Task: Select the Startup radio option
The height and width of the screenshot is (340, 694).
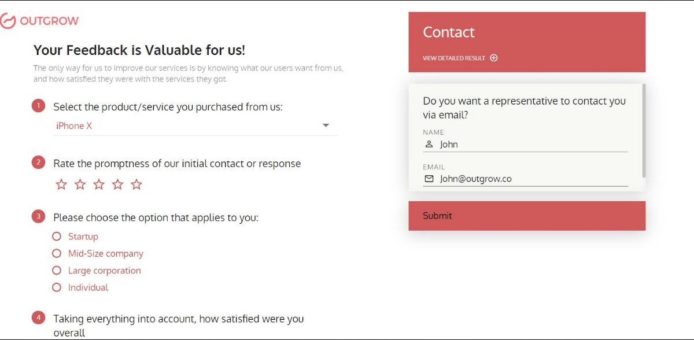Action: (x=57, y=236)
